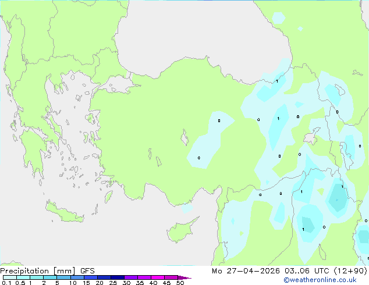Click the '20' legend scale label
The image size is (369, 285).
click(100, 283)
